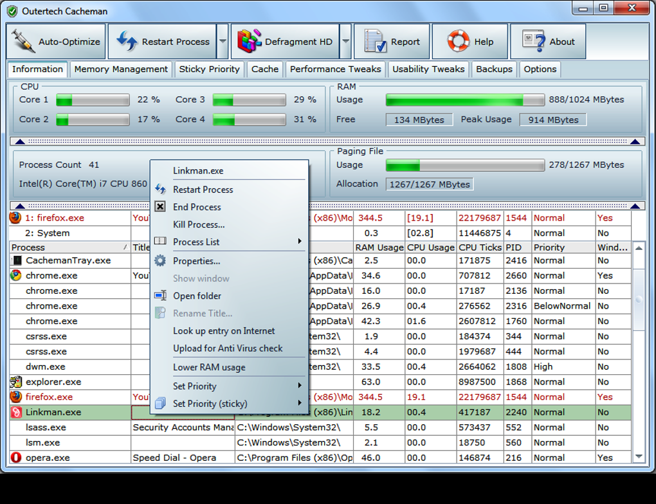Screen dimensions: 656x504
Task: Collapse Paging File panel using right triangle below
Action: tap(635, 206)
